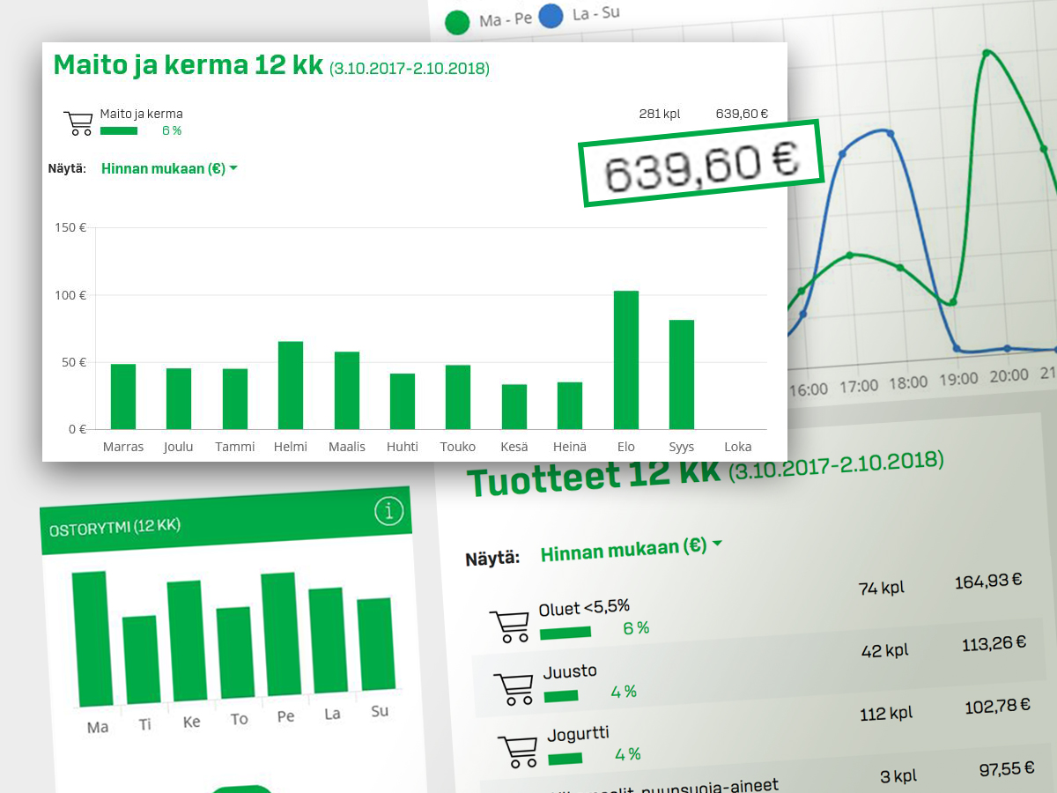Open the info icon in Ostorytmi header
Viewport: 1057px width, 793px height.
[x=388, y=511]
